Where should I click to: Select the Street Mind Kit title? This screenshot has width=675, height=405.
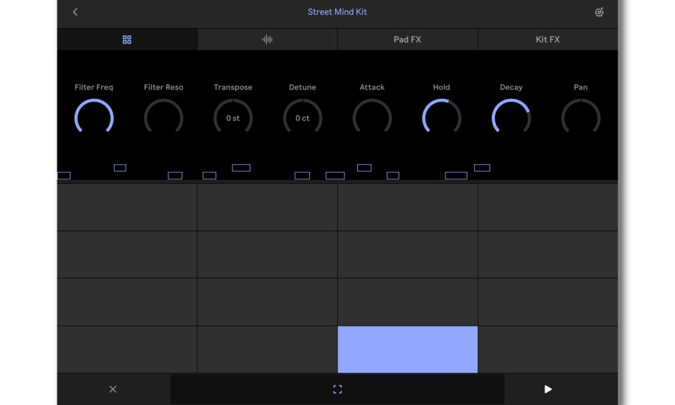(x=337, y=12)
